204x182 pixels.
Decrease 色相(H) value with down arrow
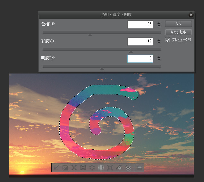click(159, 26)
